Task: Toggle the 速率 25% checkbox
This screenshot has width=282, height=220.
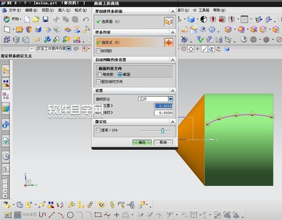Action: point(98,131)
